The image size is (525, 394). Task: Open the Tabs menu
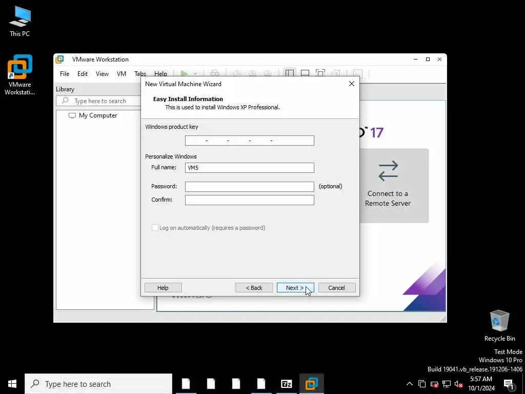140,74
